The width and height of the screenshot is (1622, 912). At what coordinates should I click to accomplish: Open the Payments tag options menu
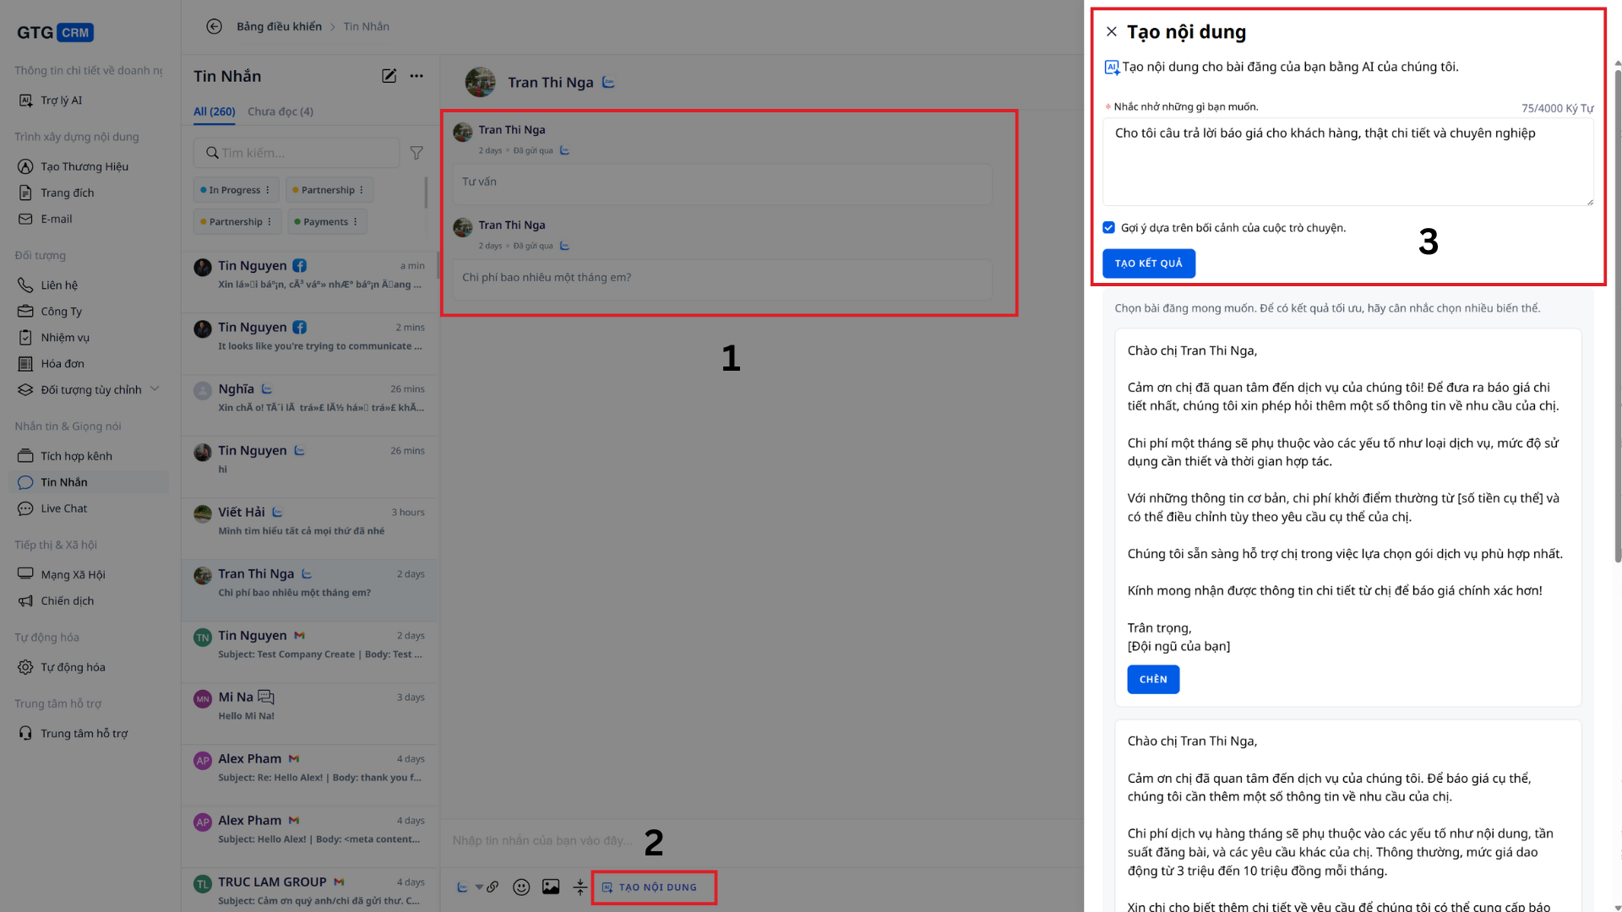tap(356, 222)
